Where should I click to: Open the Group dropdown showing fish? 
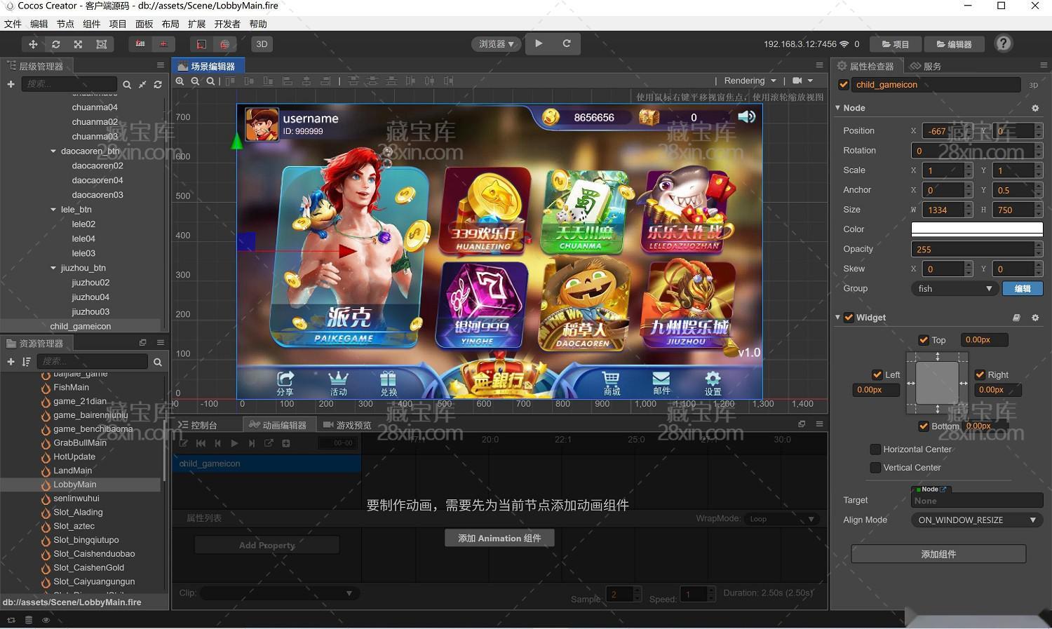(x=954, y=288)
